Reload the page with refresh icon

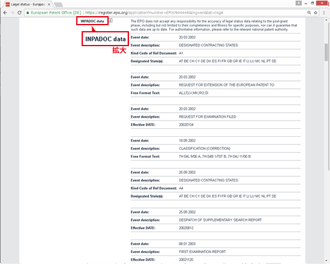pyautogui.click(x=20, y=13)
